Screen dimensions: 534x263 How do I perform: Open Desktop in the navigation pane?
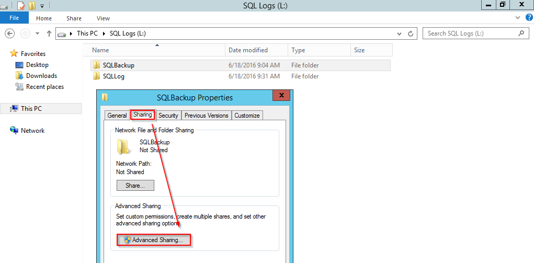point(37,65)
